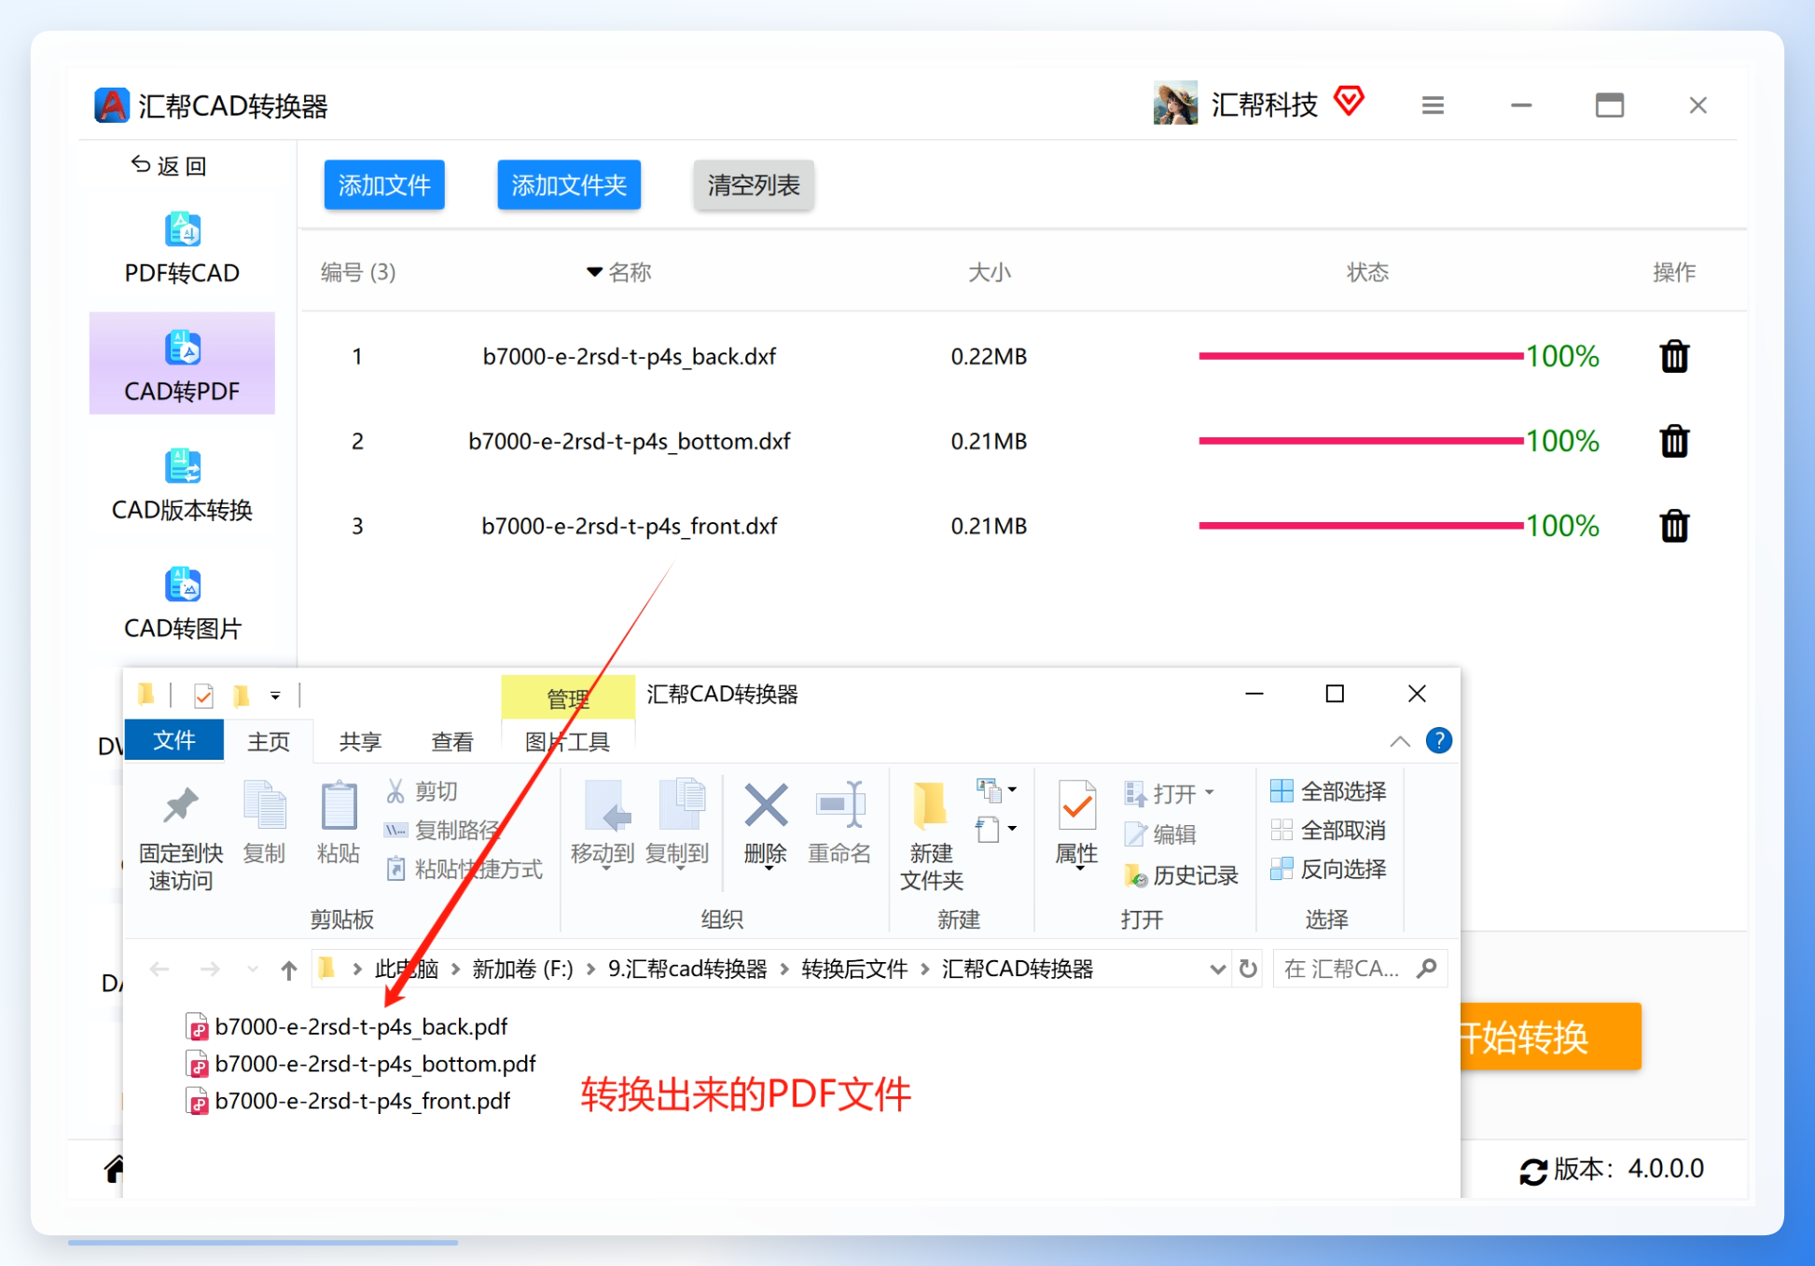Click the red VIP diamond badge
Image resolution: width=1815 pixels, height=1266 pixels.
(1349, 101)
